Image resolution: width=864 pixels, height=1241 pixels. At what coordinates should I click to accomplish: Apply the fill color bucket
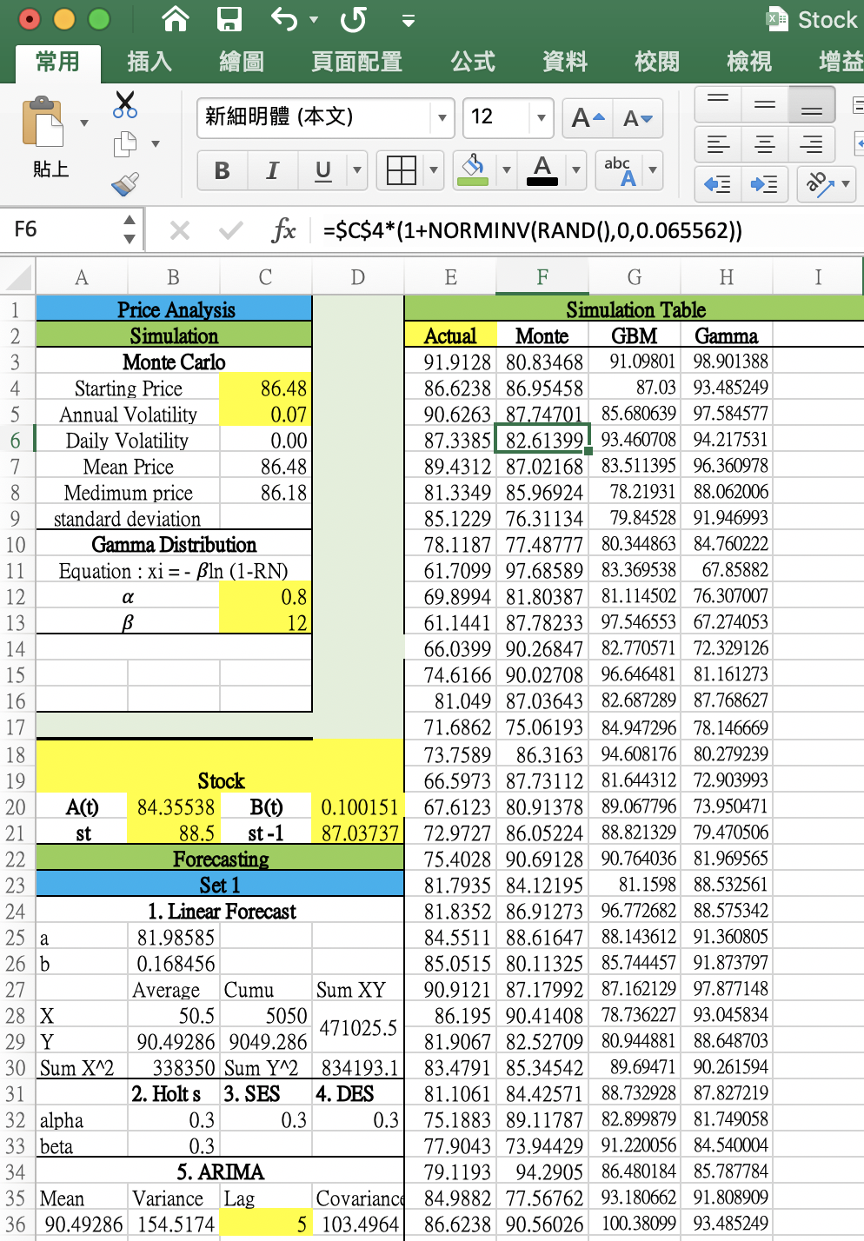tap(473, 170)
